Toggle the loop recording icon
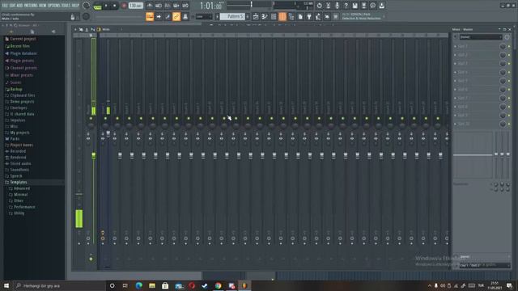 (185, 6)
